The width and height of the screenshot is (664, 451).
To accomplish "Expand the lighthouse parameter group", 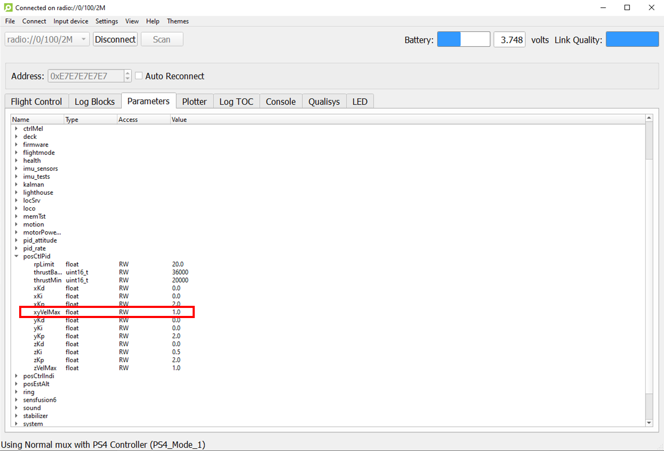I will pyautogui.click(x=16, y=193).
